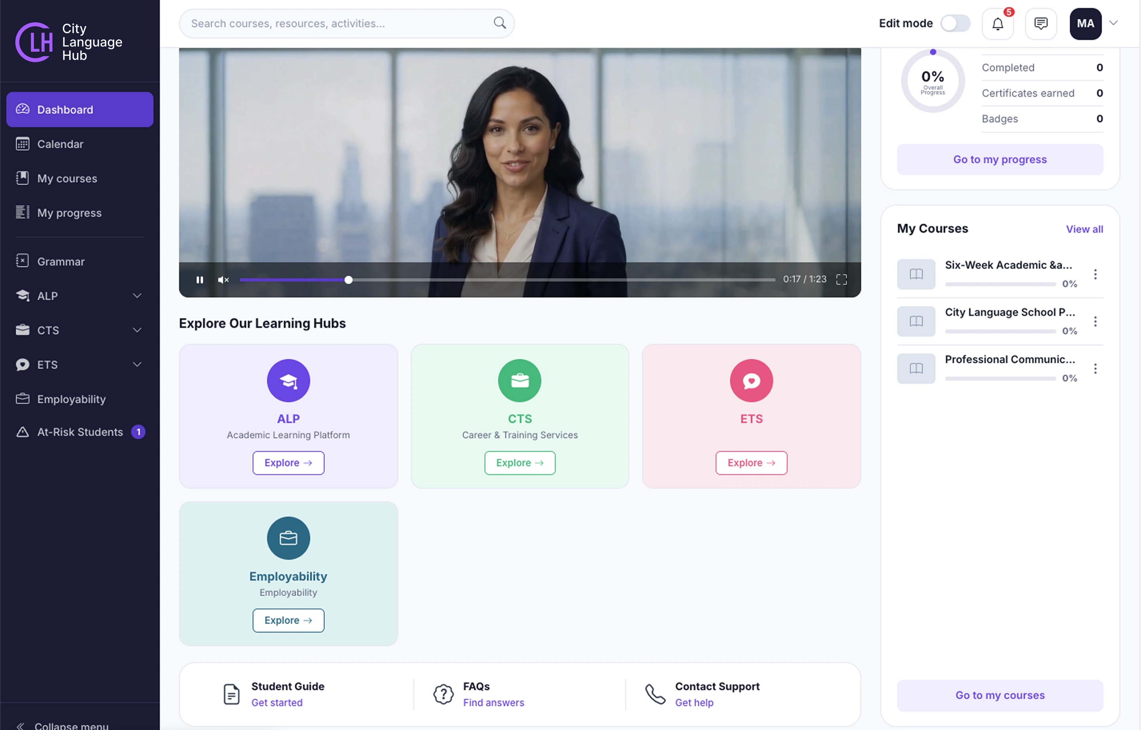Click the Employability hub circle icon
This screenshot has width=1141, height=730.
pyautogui.click(x=288, y=537)
